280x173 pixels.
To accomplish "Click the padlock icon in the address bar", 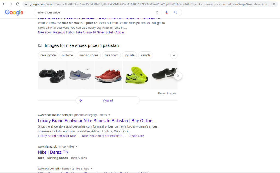I will (x=27, y=4).
